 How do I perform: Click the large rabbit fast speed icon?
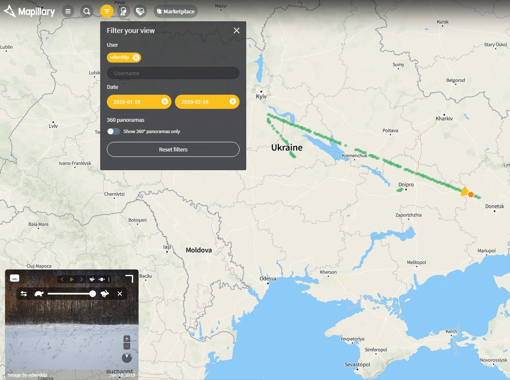click(105, 294)
